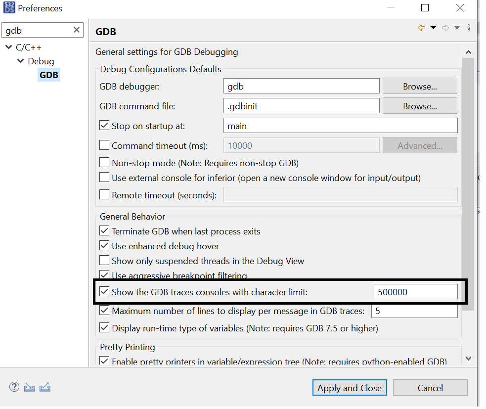
Task: Maximize the Preferences window
Action: (x=425, y=8)
